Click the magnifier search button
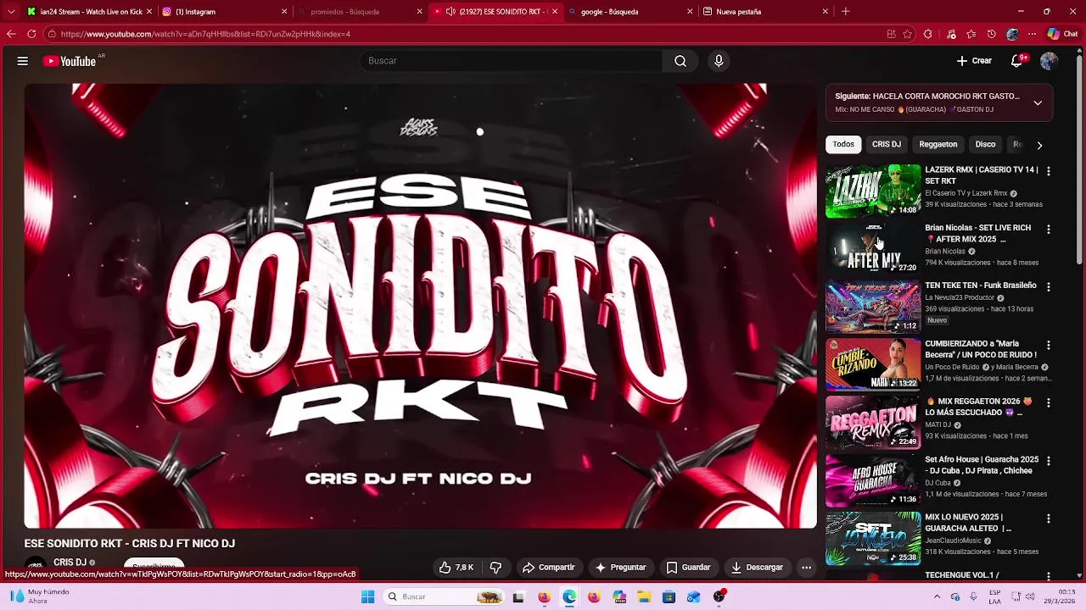Screen dimensions: 1086x610 [680, 61]
